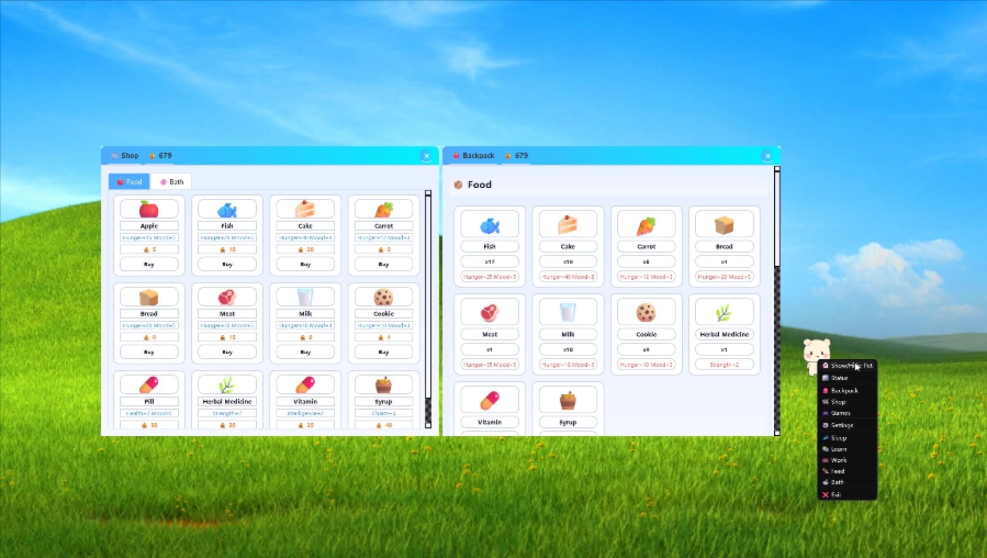Viewport: 987px width, 558px height.
Task: Close the Shop window
Action: pyautogui.click(x=426, y=156)
